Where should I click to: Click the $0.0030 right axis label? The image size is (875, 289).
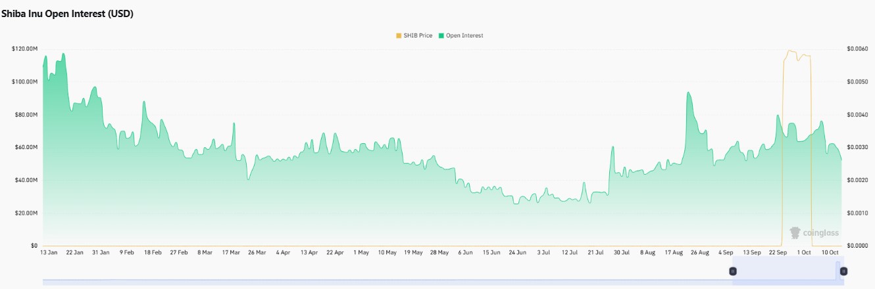click(857, 147)
